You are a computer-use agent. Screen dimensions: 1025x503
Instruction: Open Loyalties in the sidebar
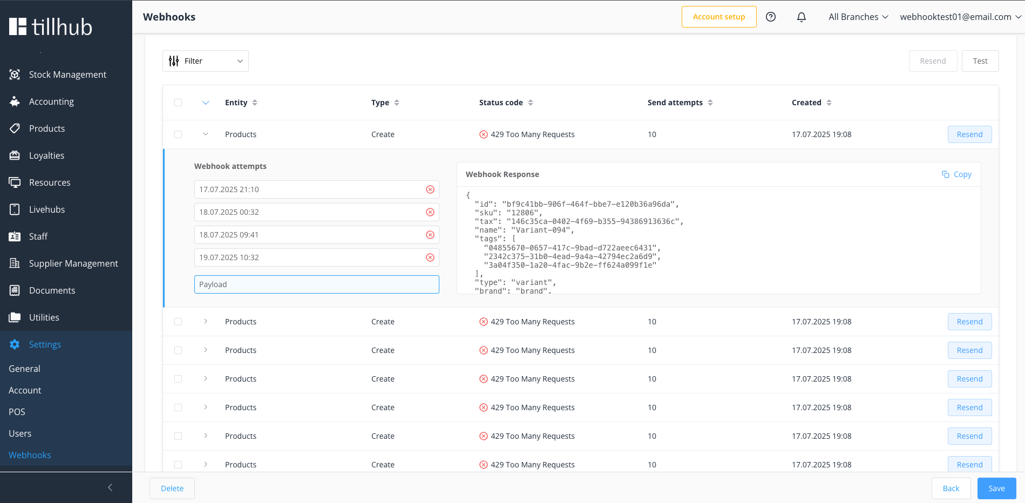tap(46, 155)
